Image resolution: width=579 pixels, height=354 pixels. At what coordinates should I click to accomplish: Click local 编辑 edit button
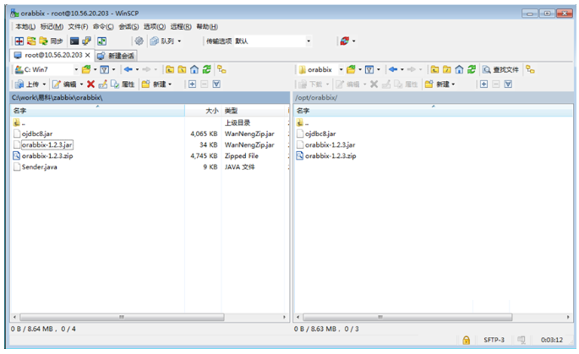click(x=65, y=84)
